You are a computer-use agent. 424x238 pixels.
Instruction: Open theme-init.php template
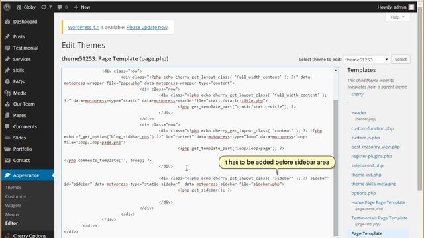tap(366, 175)
